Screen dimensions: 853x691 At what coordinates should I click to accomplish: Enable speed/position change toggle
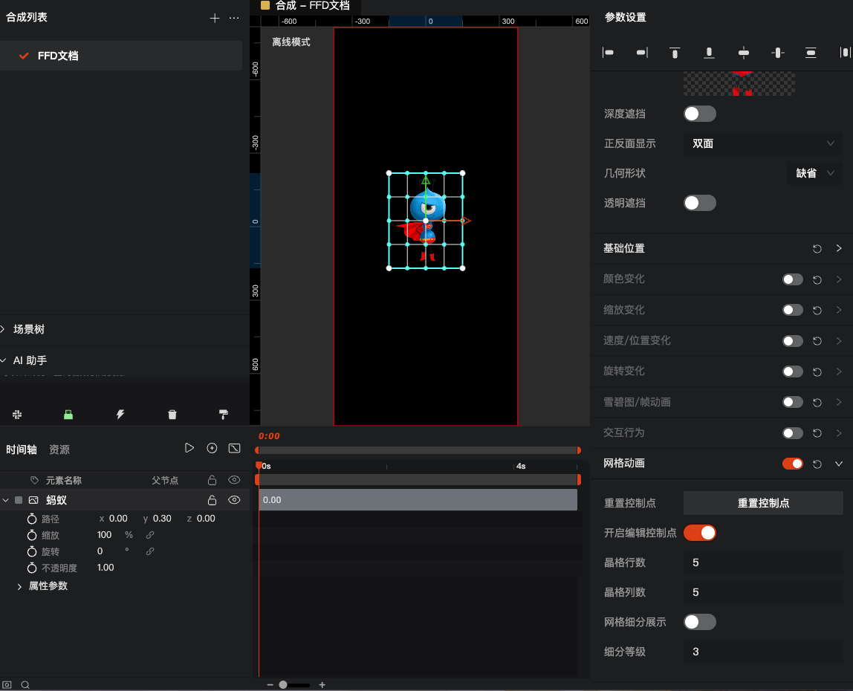coord(793,340)
